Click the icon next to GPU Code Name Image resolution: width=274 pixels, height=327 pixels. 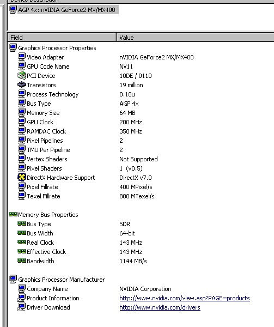[x=22, y=66]
